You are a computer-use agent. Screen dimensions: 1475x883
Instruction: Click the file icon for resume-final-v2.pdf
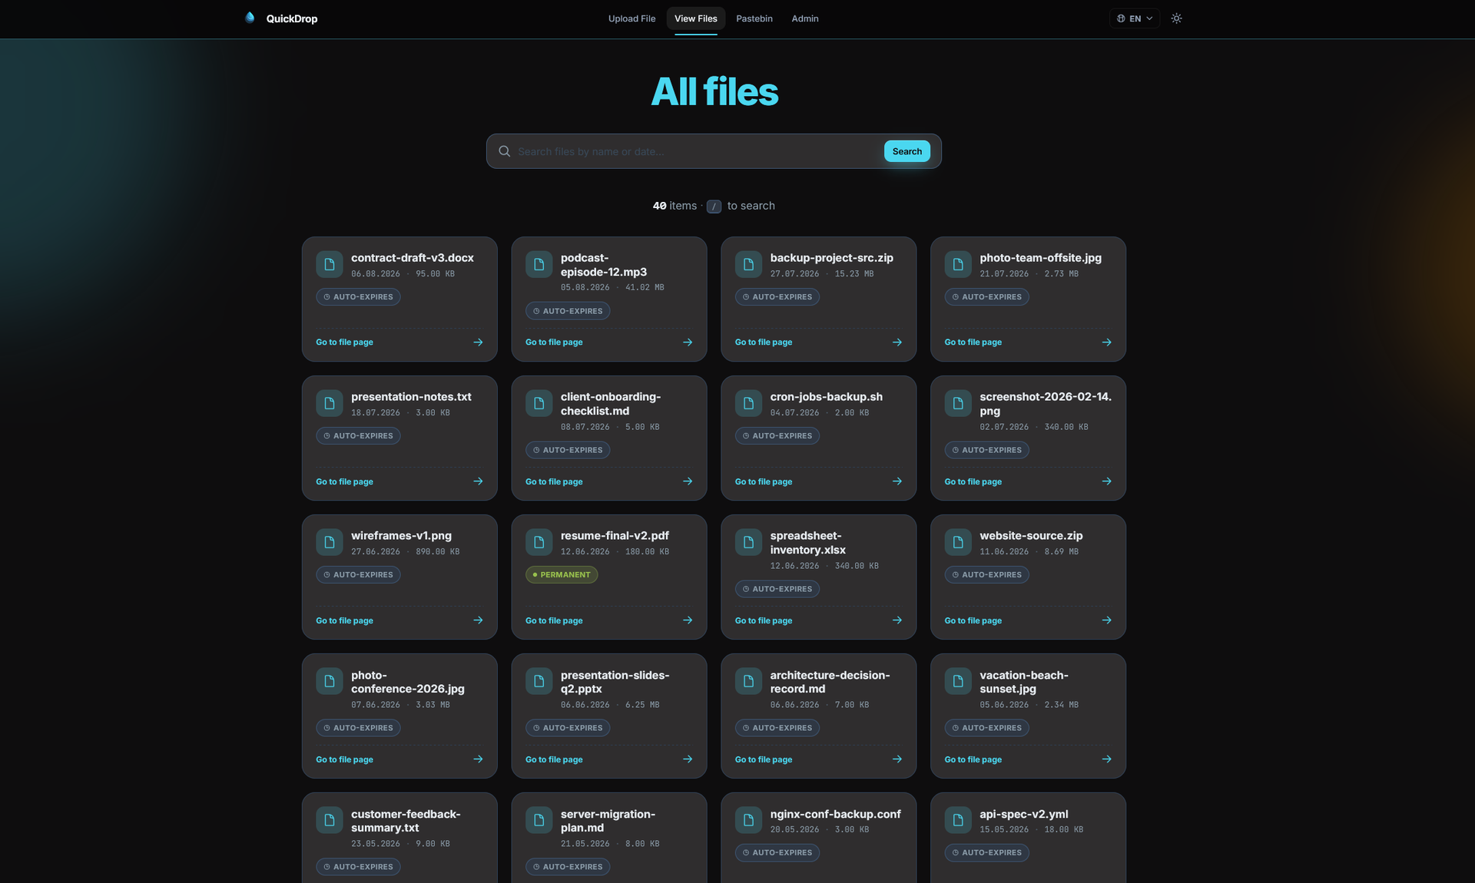(x=539, y=542)
